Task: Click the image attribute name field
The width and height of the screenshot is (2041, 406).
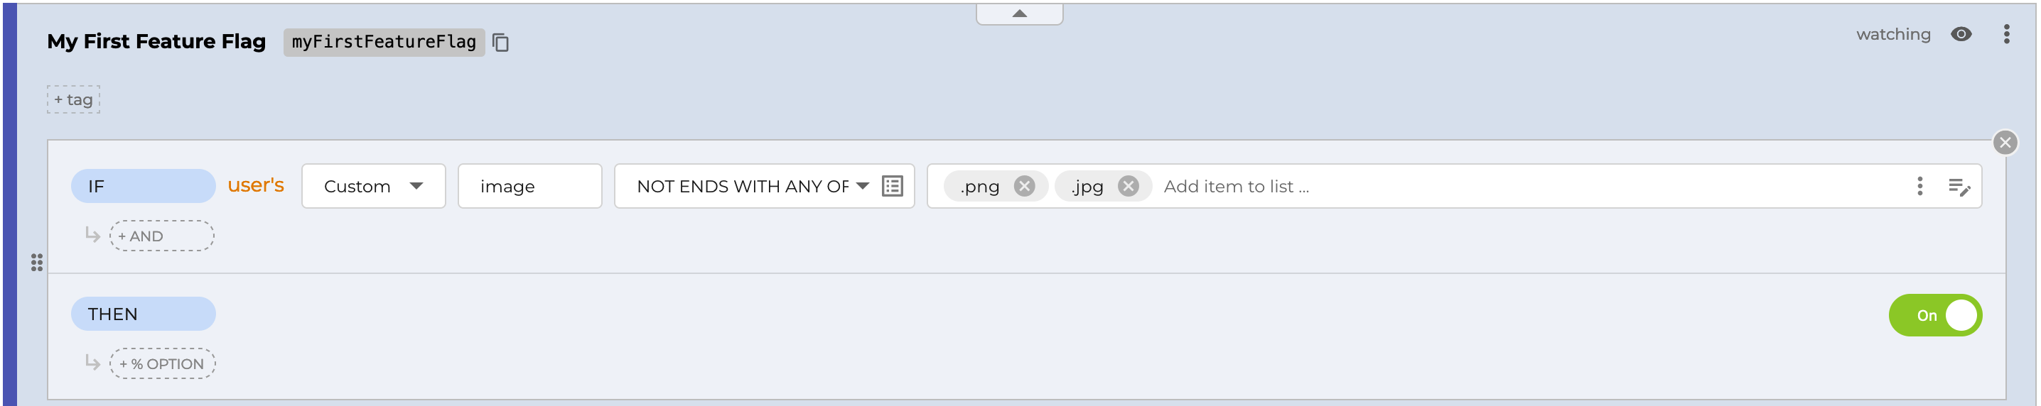Action: (x=529, y=186)
